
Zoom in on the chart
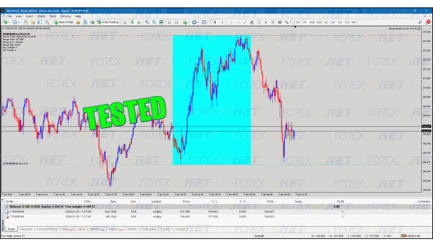[147, 22]
